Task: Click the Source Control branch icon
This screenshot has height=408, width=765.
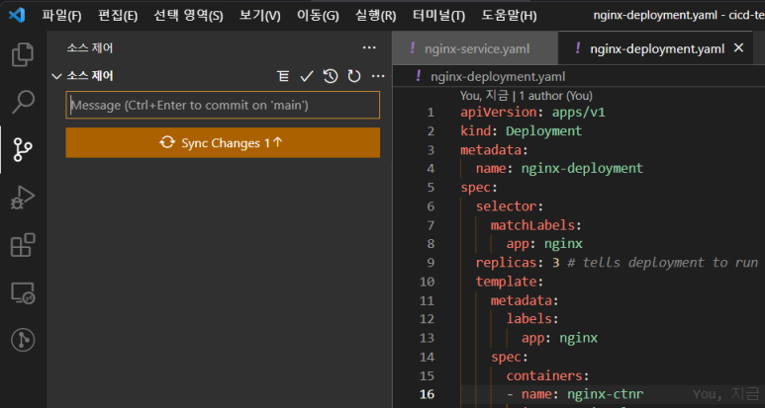Action: click(22, 149)
